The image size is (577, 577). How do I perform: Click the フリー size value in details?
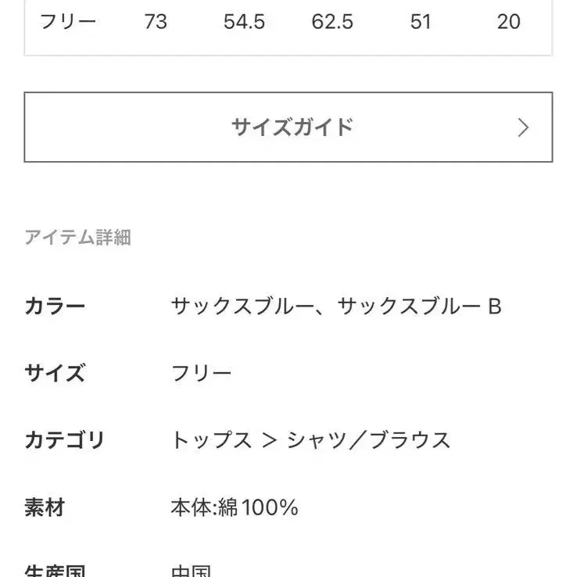(202, 373)
